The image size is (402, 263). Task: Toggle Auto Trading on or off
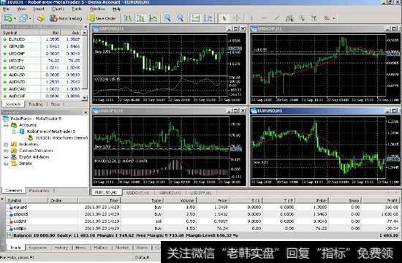tap(66, 18)
